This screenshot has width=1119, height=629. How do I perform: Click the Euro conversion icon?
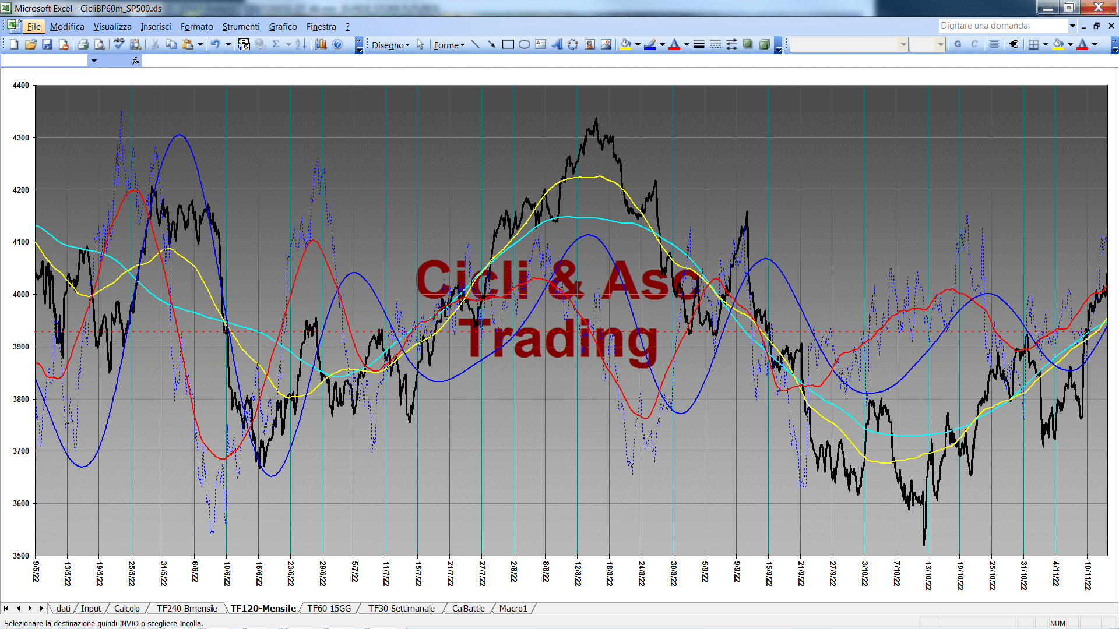pyautogui.click(x=244, y=44)
